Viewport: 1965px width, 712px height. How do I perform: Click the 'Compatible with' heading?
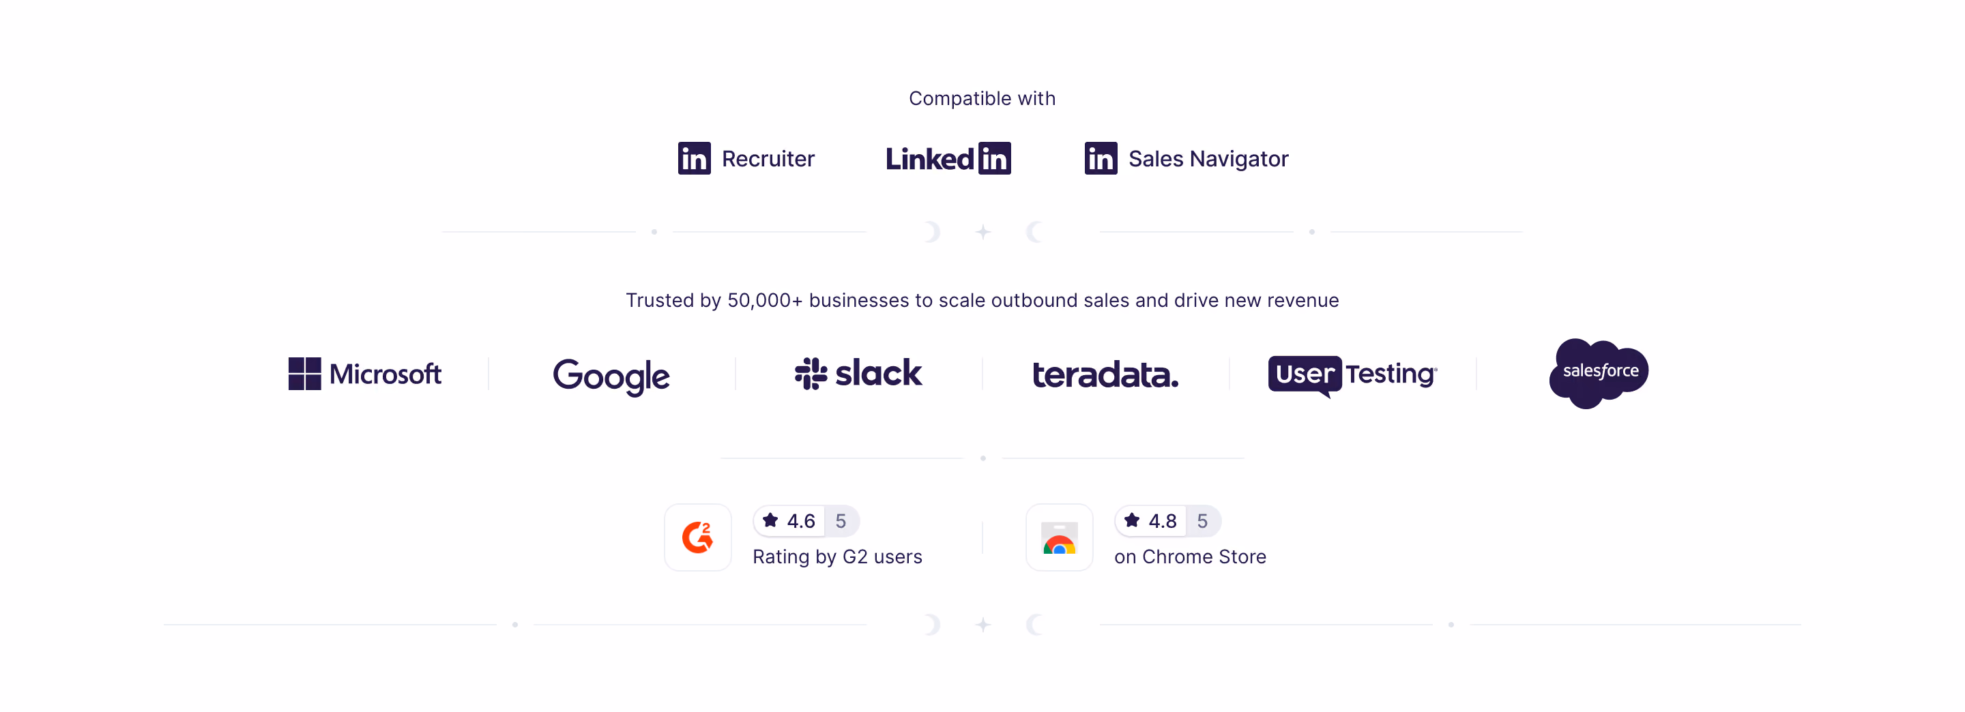point(982,98)
